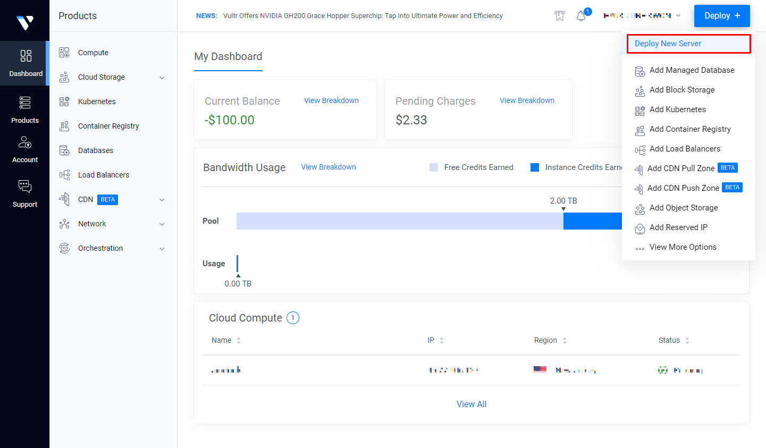
Task: Click the Add Object Storage menu icon
Action: [x=640, y=209]
